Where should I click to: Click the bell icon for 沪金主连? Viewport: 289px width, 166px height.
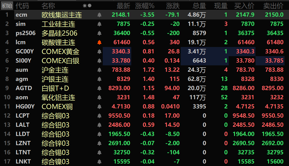[x=99, y=70]
